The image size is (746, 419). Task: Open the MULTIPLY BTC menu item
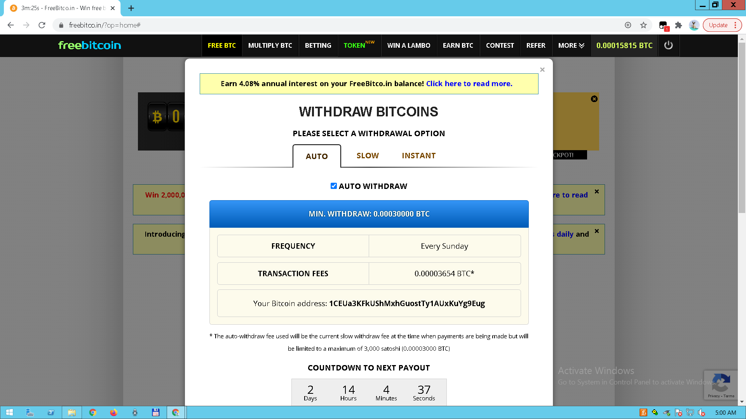pyautogui.click(x=270, y=45)
